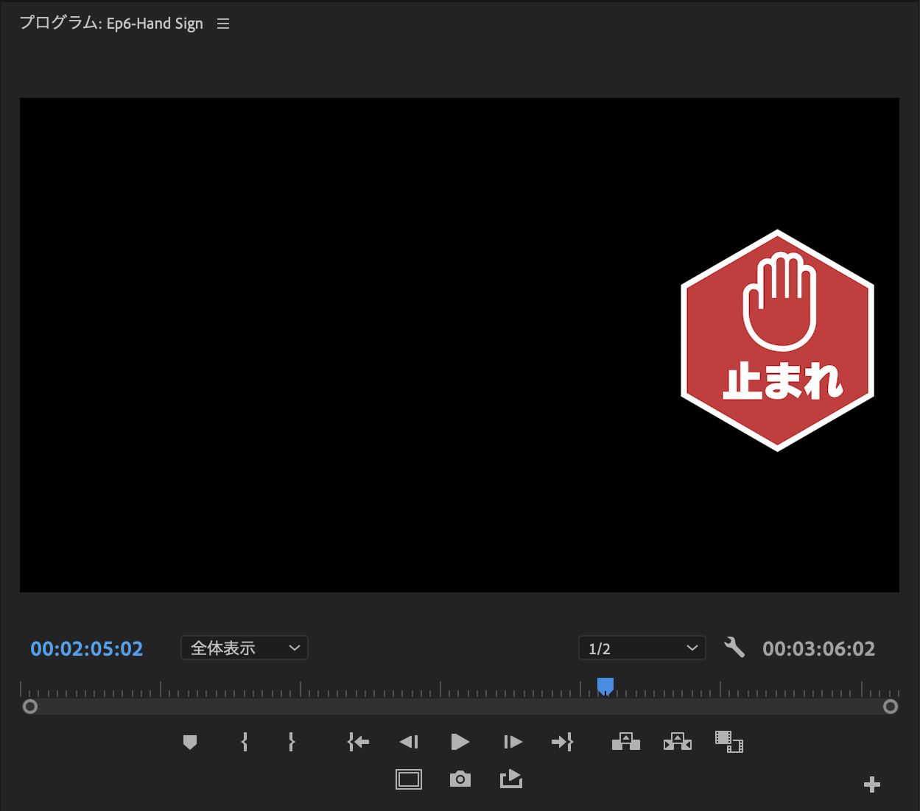Jump to the In point

click(x=359, y=742)
